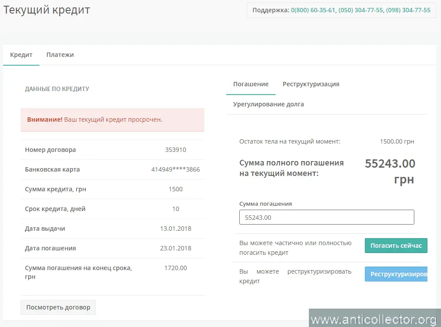441x327 pixels.
Task: Select contract number 353910
Action: [x=175, y=150]
